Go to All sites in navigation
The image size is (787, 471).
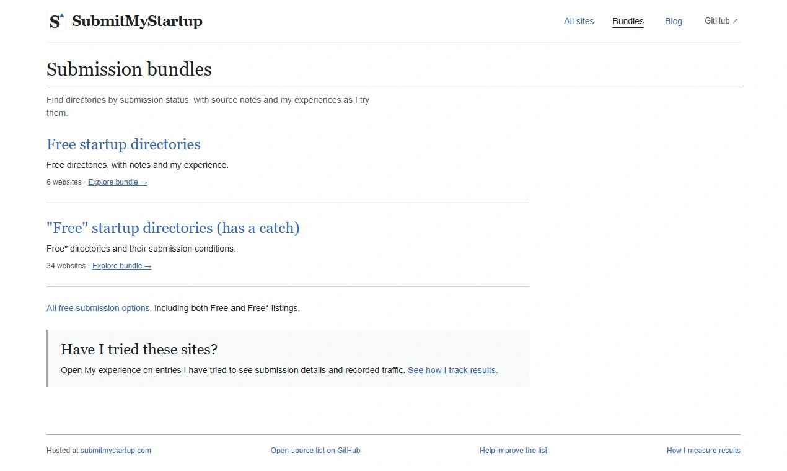coord(579,21)
